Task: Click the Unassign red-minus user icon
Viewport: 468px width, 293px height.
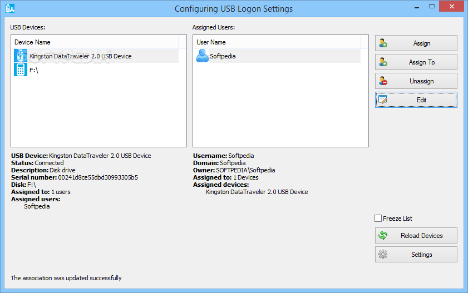Action: click(383, 81)
